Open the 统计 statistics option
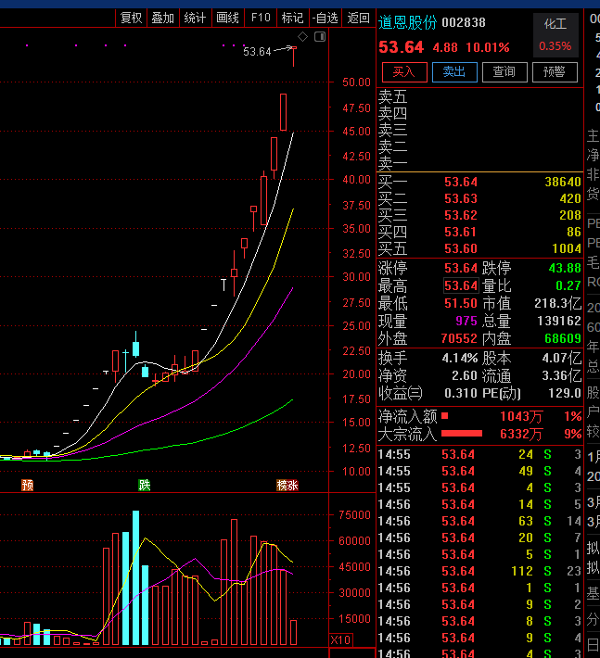The height and width of the screenshot is (658, 600). pos(196,18)
